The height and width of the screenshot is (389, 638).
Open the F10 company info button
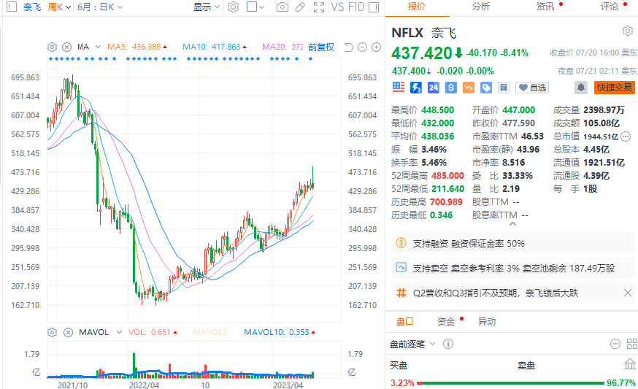click(355, 7)
